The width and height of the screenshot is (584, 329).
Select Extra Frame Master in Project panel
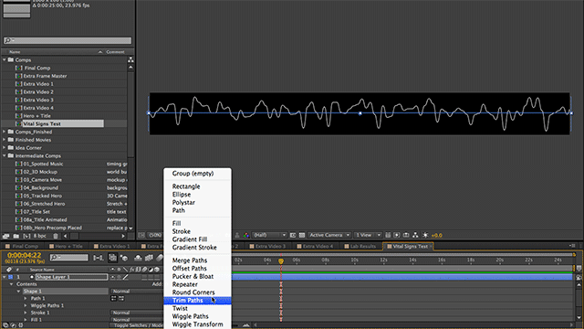point(45,76)
